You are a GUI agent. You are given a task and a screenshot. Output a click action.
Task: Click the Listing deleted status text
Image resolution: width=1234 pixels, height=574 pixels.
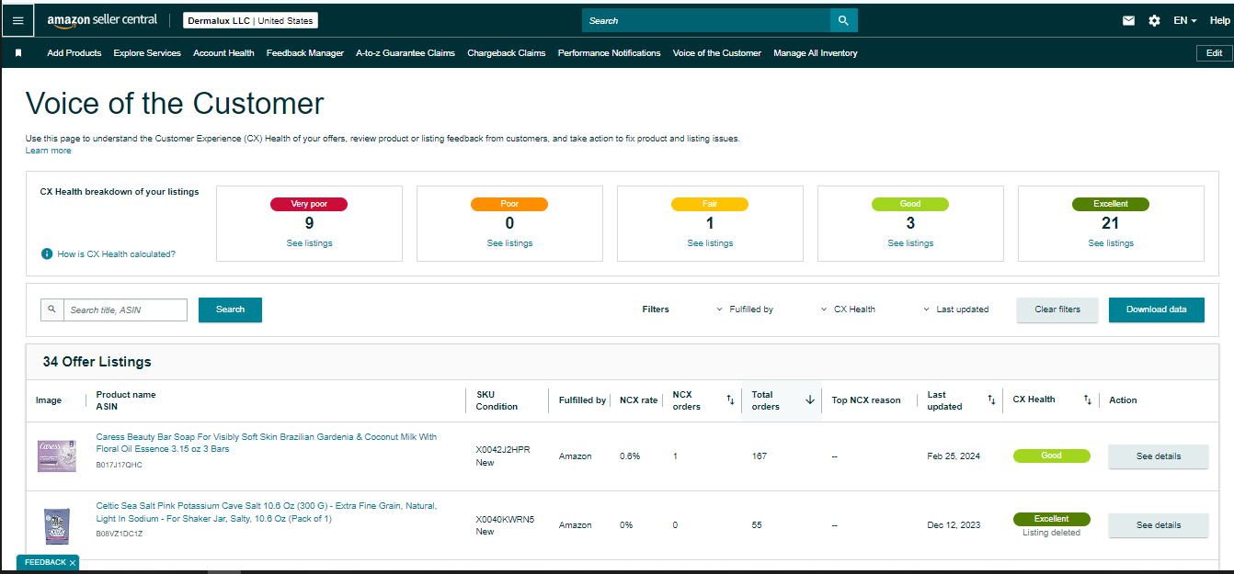1051,533
